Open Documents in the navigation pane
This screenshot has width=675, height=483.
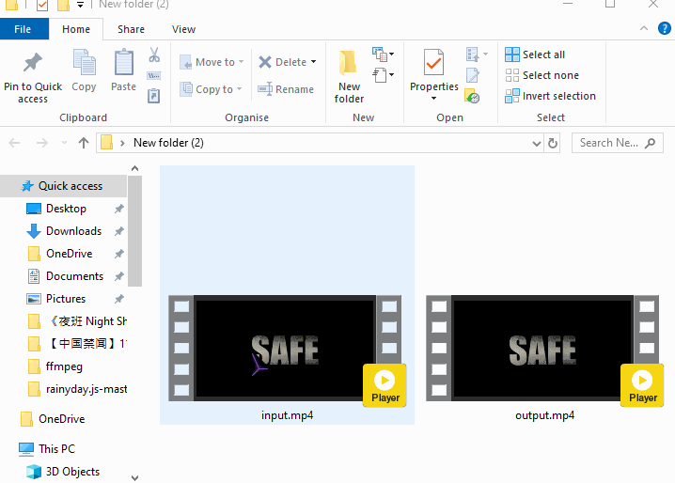coord(74,276)
